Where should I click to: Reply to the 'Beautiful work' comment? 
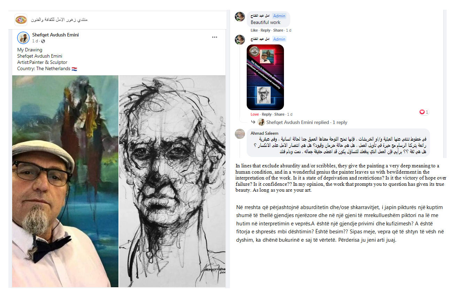coord(266,30)
